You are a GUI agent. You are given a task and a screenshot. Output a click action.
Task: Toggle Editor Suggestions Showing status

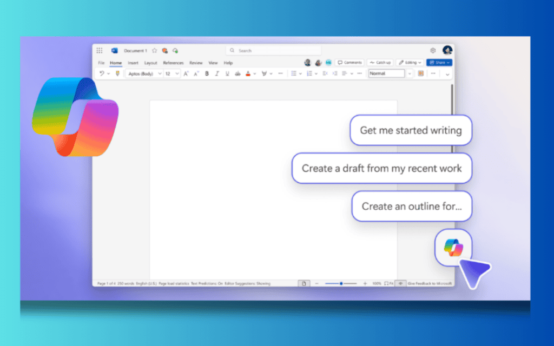coord(247,283)
